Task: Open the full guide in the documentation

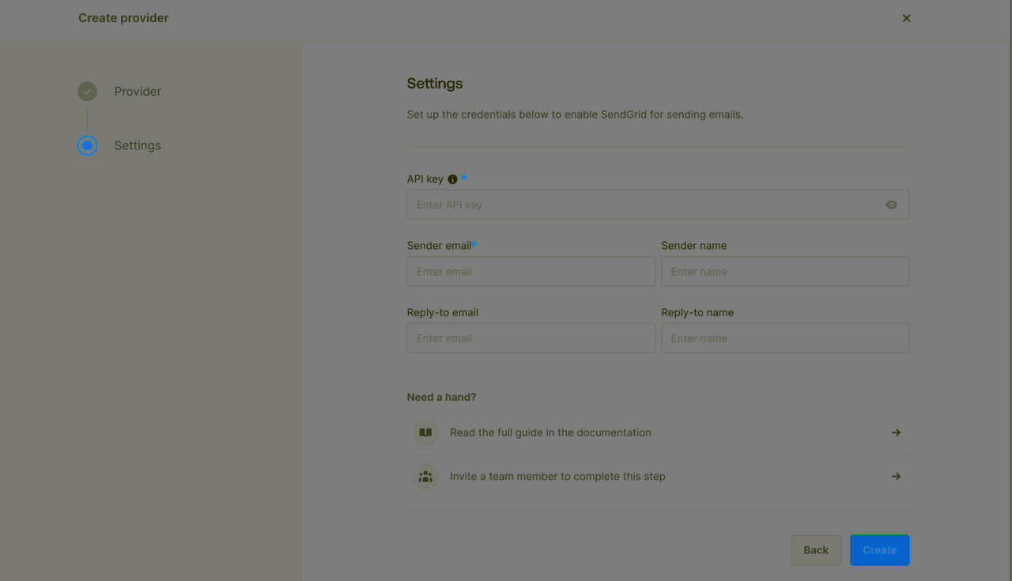Action: click(550, 432)
